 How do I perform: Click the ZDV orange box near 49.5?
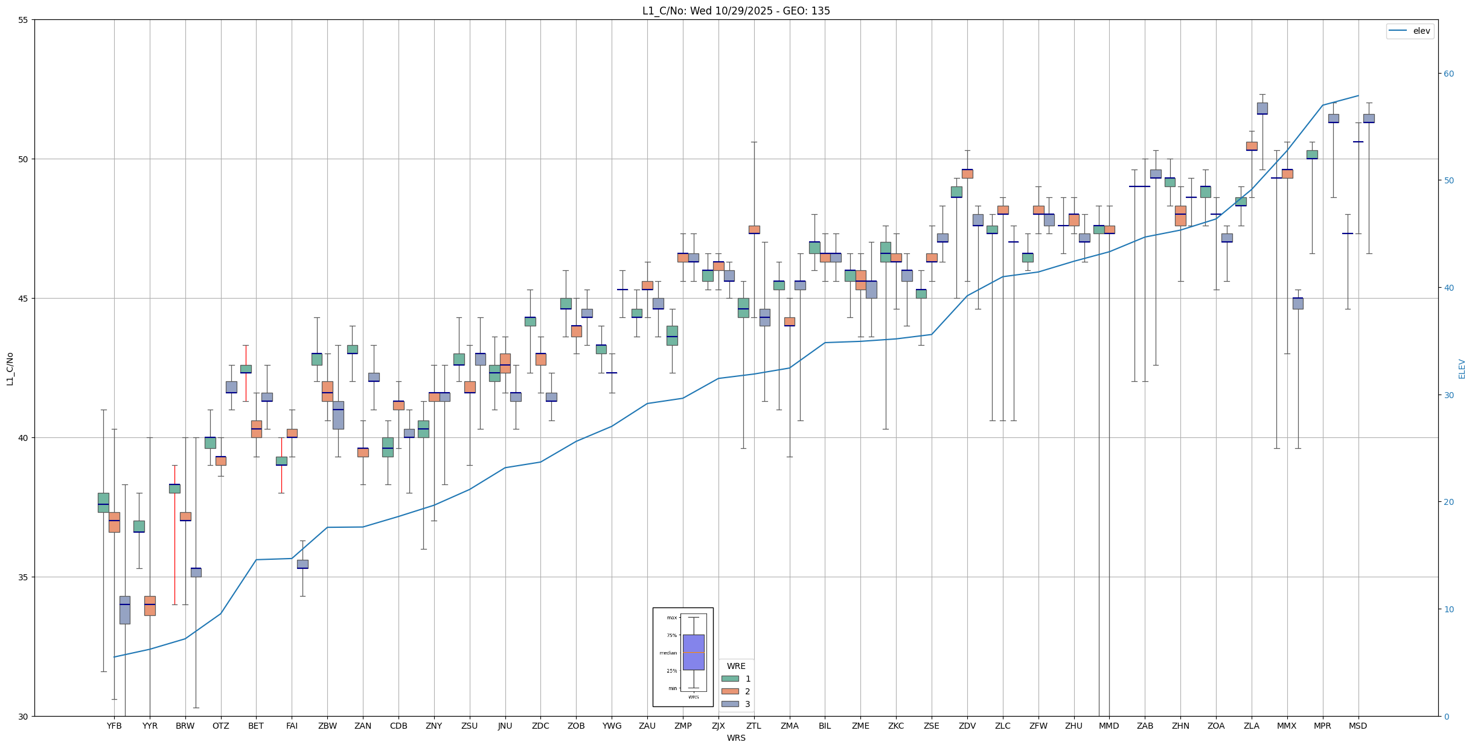(967, 174)
